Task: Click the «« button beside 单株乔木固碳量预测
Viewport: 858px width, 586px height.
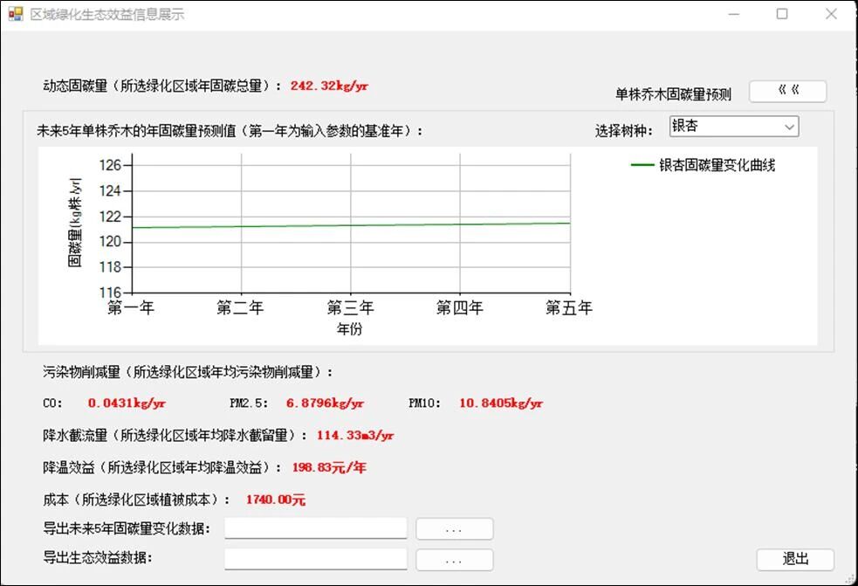Action: tap(787, 91)
